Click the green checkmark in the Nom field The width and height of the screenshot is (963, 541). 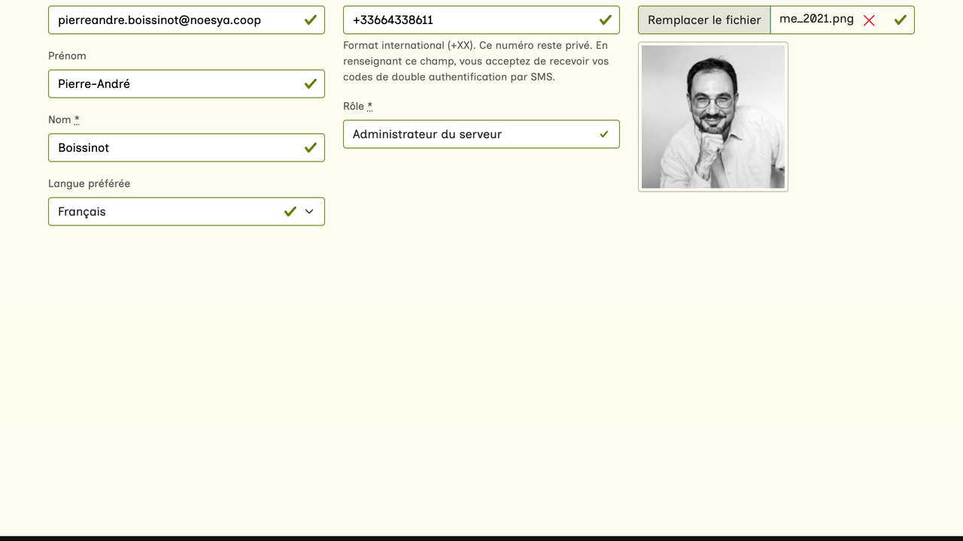coord(310,148)
